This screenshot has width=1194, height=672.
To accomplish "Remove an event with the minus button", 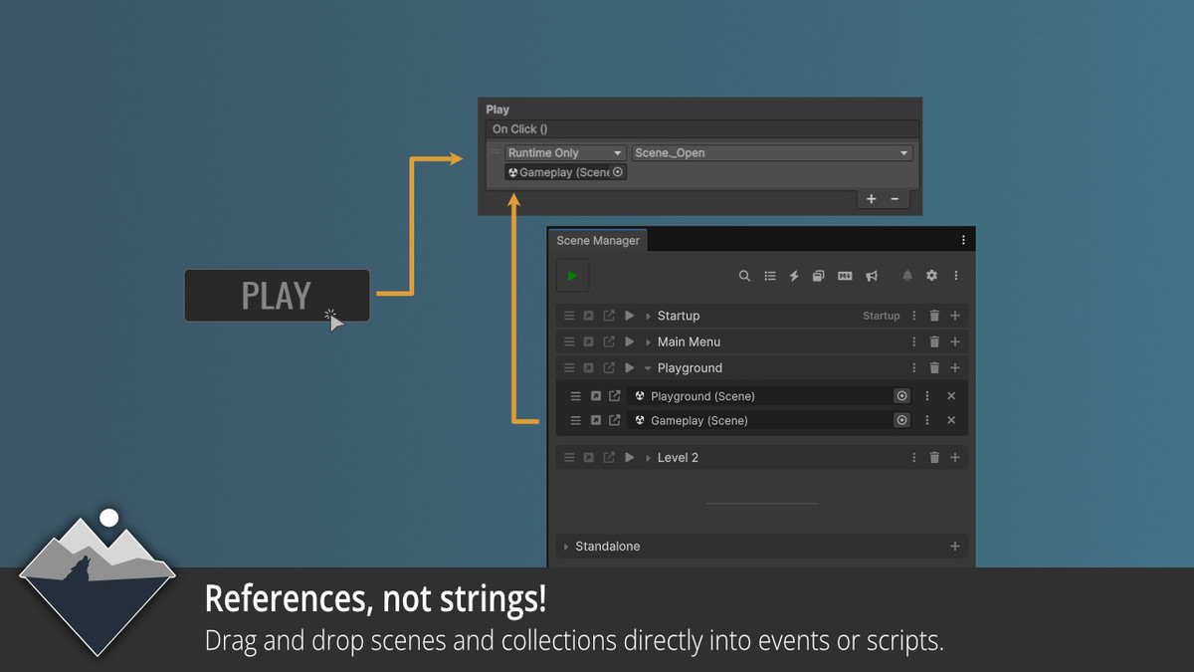I will 895,198.
